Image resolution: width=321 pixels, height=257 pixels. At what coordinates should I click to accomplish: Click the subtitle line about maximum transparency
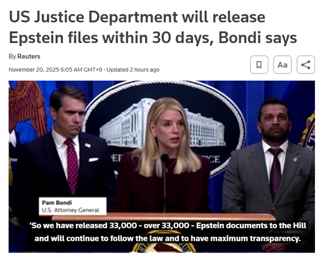pos(168,238)
